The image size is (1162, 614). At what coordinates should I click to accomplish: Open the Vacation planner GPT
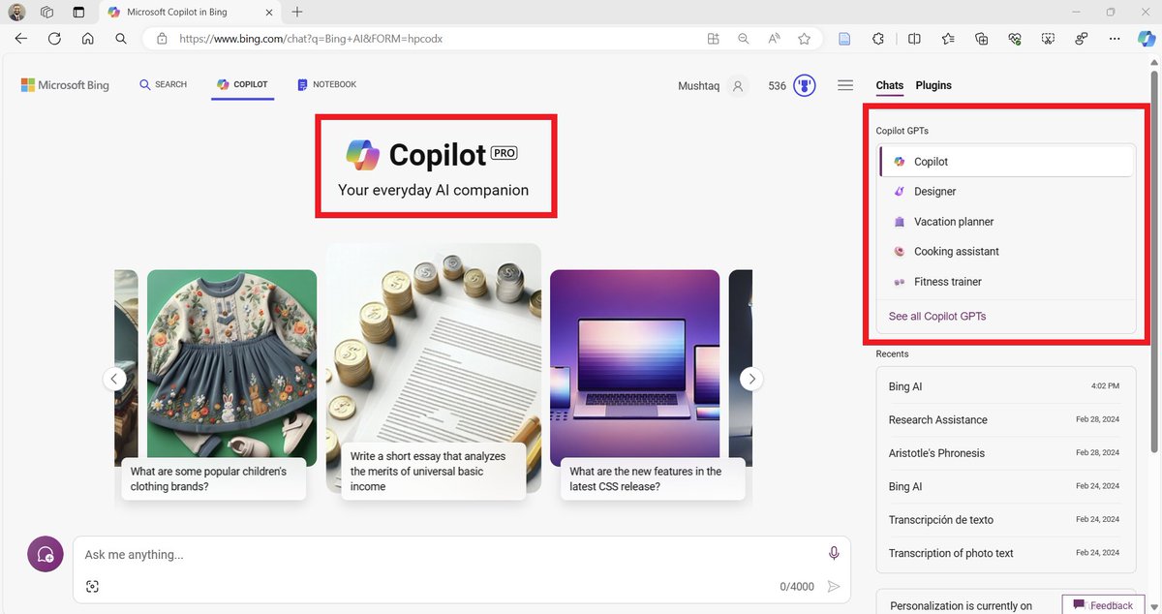(954, 221)
